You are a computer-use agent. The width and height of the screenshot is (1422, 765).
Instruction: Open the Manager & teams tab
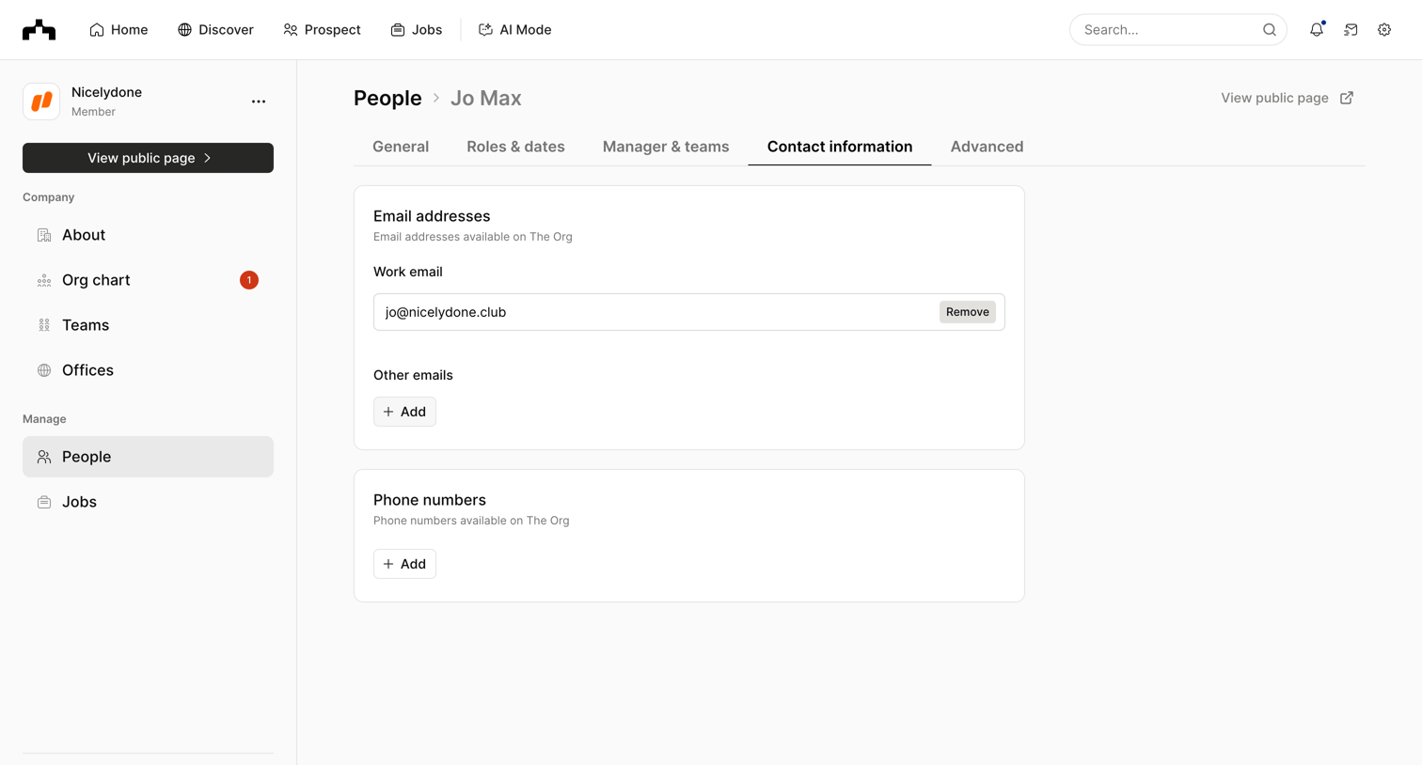click(666, 147)
